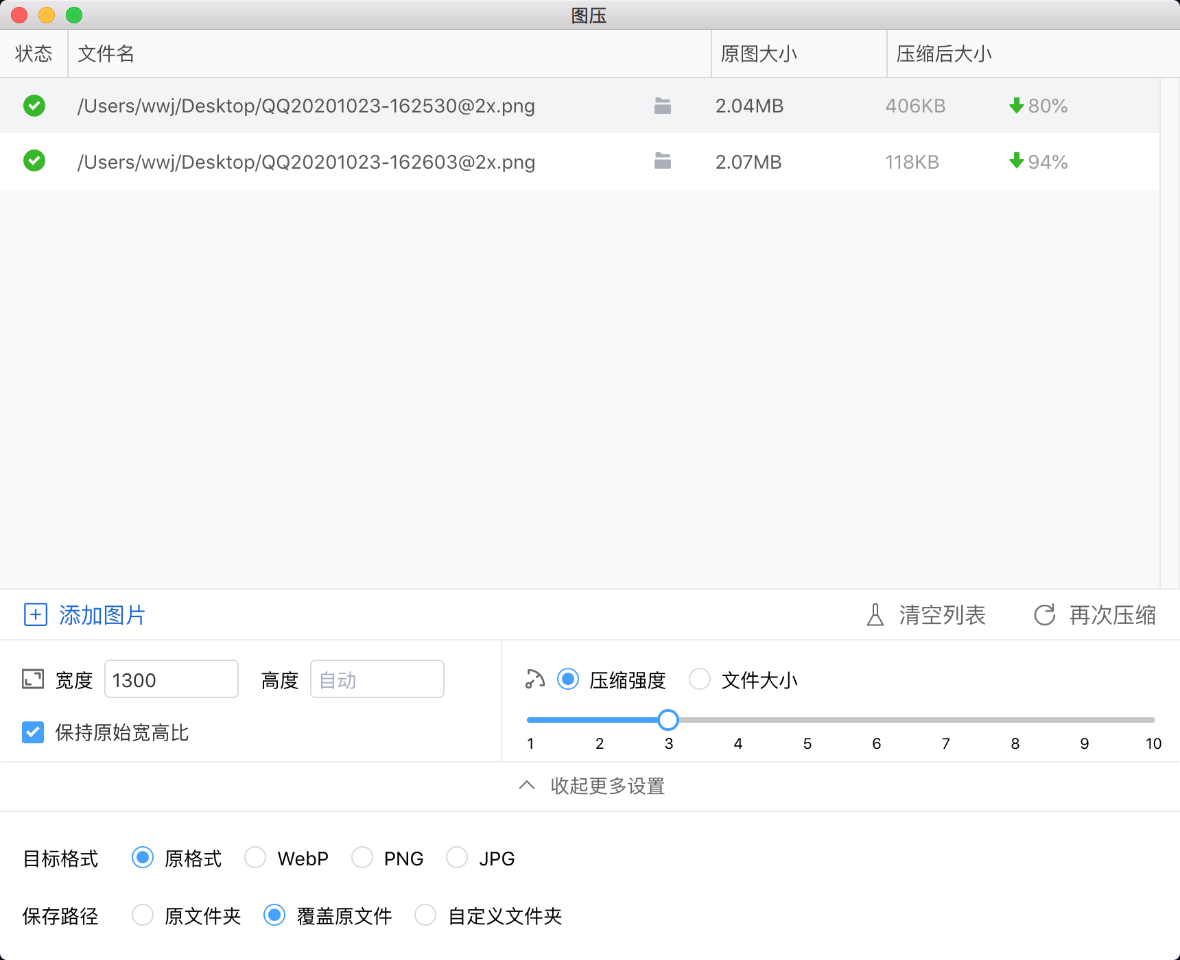Click compressed size 118KB
Viewport: 1180px width, 960px height.
coord(912,162)
